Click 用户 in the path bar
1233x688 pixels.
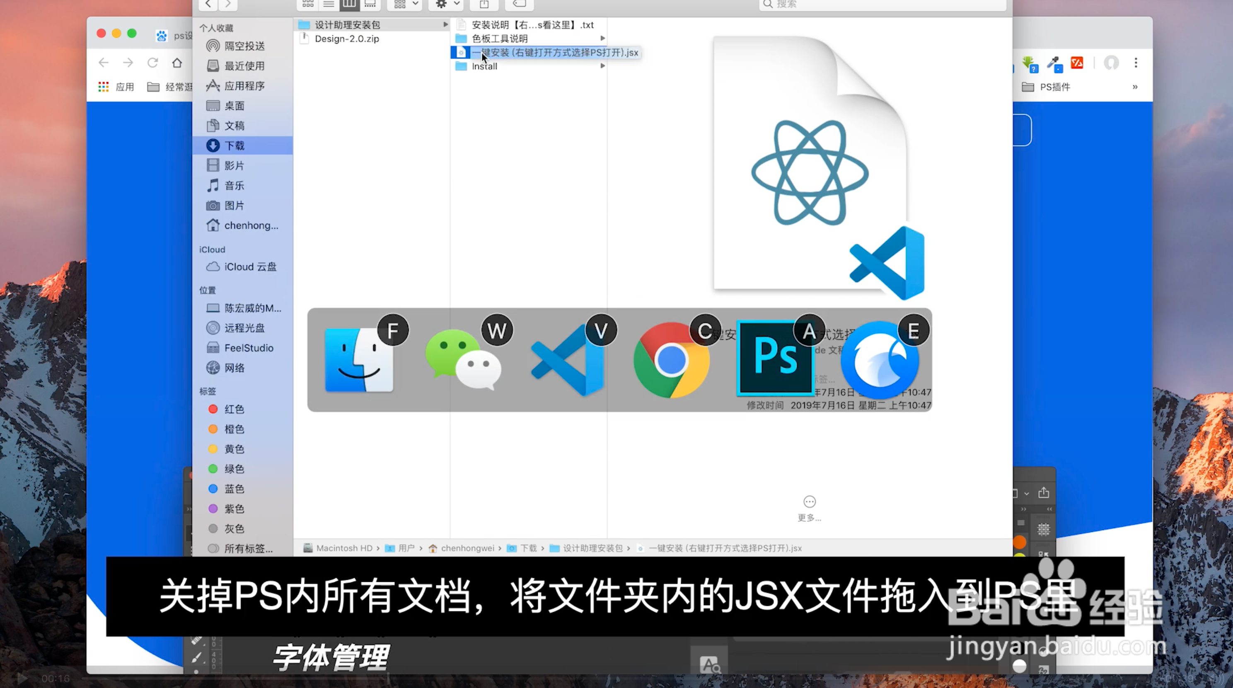[x=400, y=548]
